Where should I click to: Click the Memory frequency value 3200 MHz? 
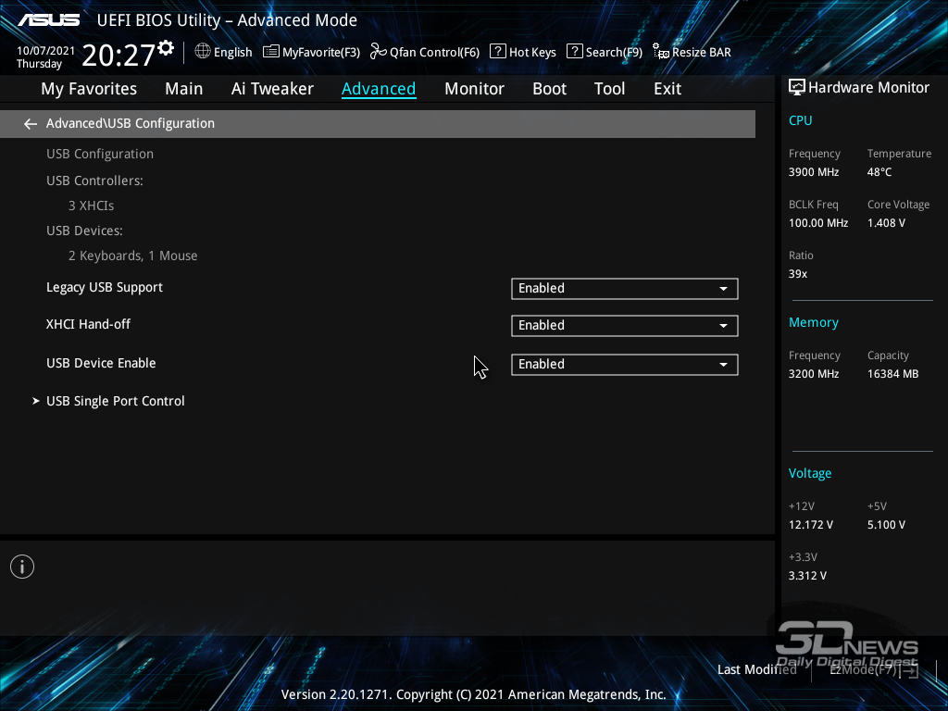(x=814, y=374)
